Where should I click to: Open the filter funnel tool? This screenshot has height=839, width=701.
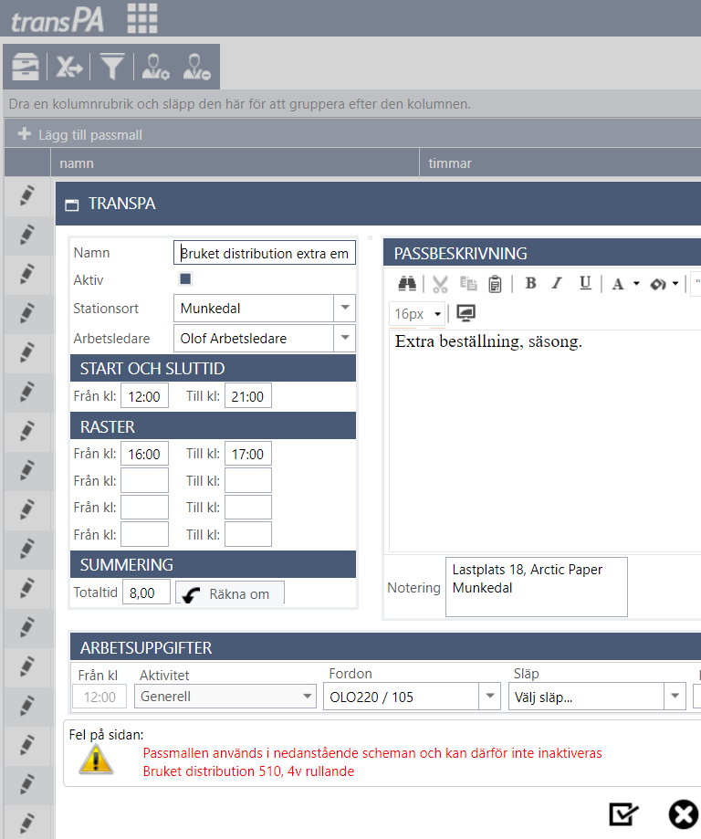(x=112, y=67)
